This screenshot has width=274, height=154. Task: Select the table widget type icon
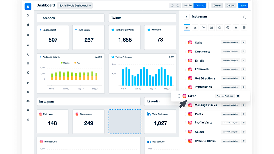(244, 27)
